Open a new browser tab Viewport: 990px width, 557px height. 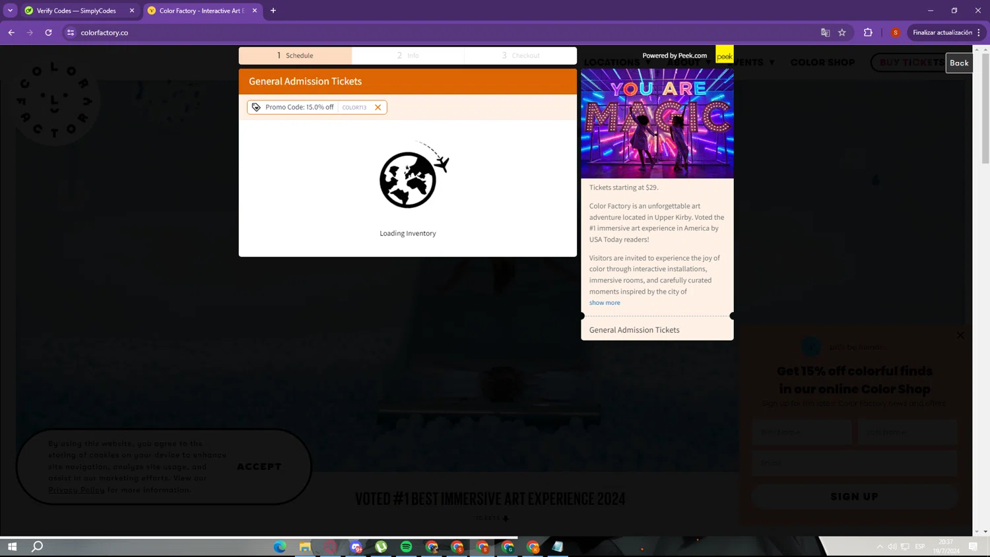273,11
